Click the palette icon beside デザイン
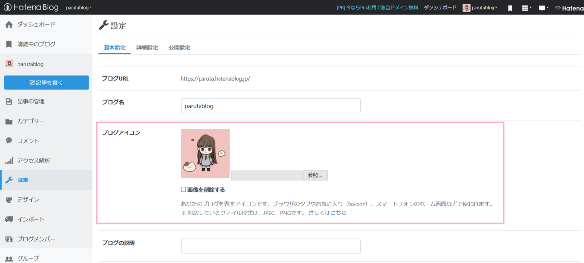The image size is (584, 263). coord(9,199)
